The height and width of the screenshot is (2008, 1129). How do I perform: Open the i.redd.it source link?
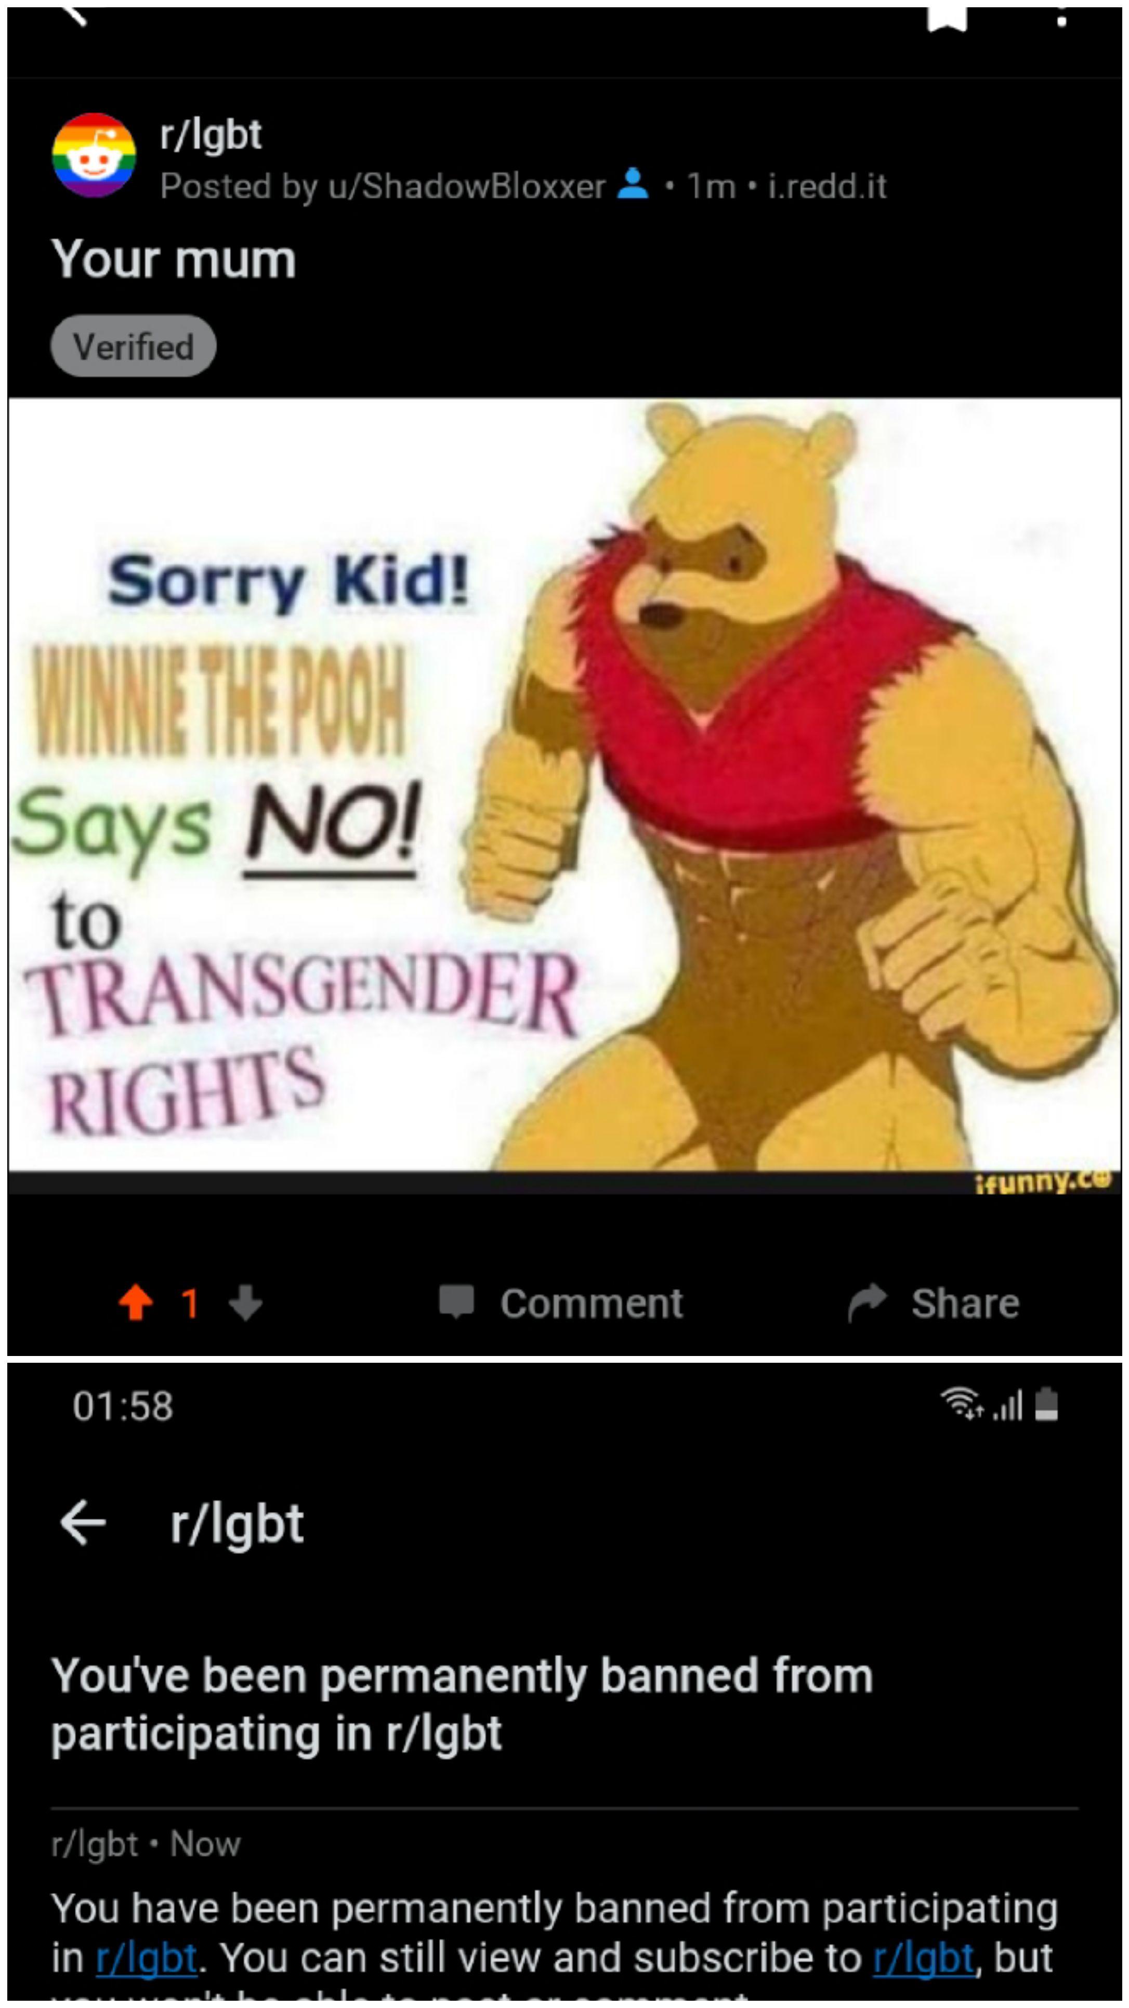[828, 186]
